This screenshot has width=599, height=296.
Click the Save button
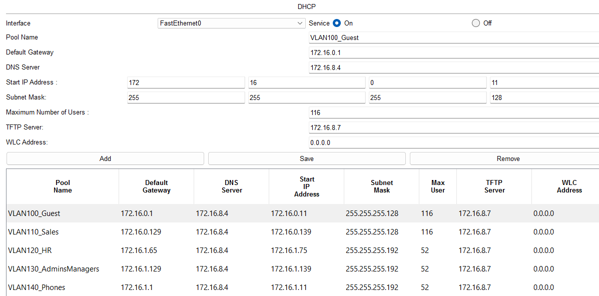click(307, 158)
